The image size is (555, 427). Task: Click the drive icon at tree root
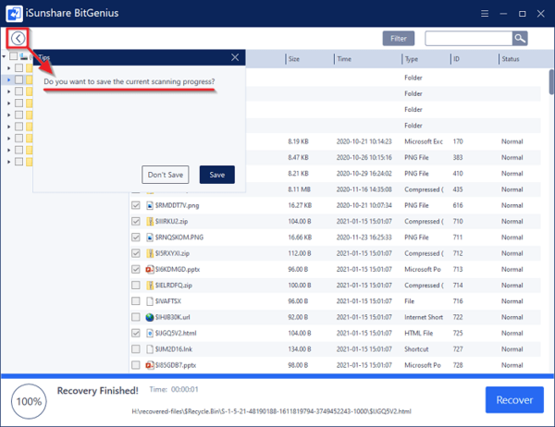[24, 56]
